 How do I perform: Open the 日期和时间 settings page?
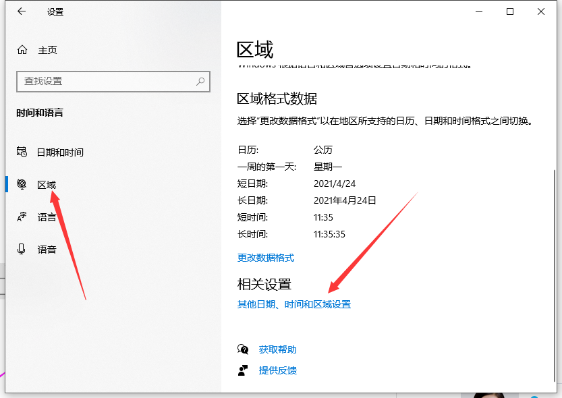(60, 152)
